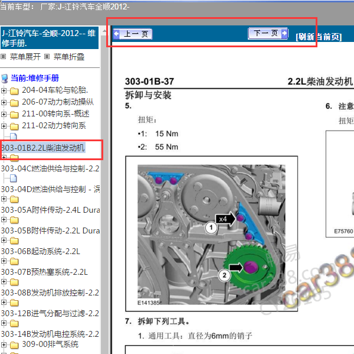The height and width of the screenshot is (354, 354).
Task: Go to previous page with 上一页 button
Action: point(133,34)
